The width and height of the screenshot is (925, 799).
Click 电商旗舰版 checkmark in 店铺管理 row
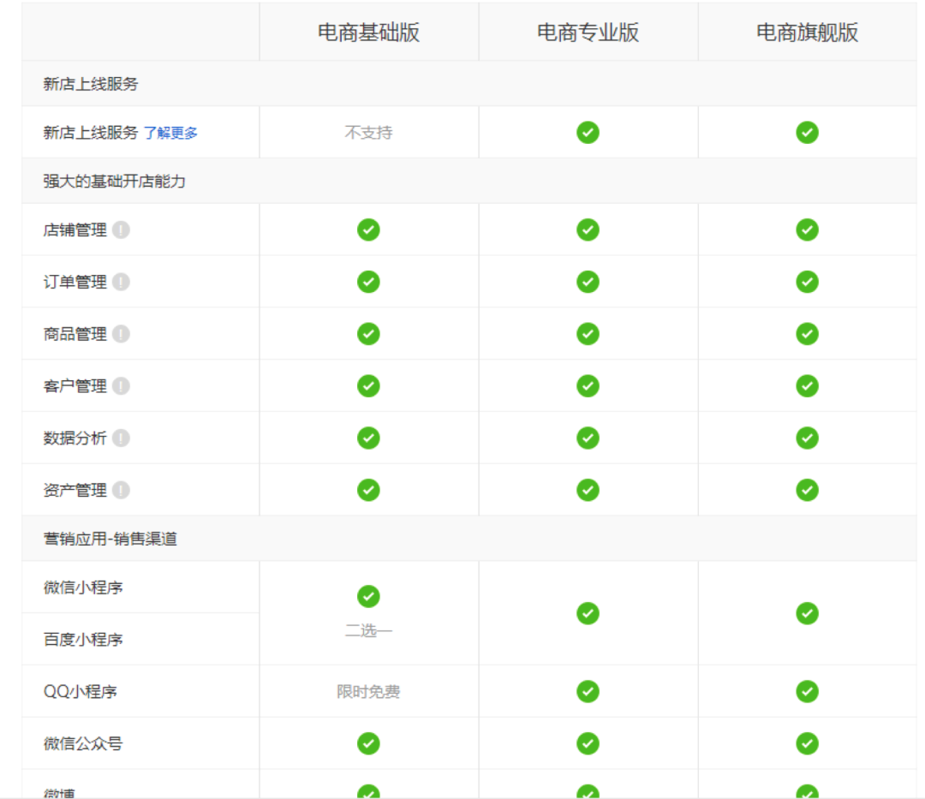[807, 230]
